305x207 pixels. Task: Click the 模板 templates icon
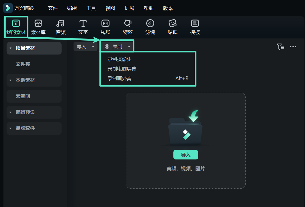pos(195,27)
